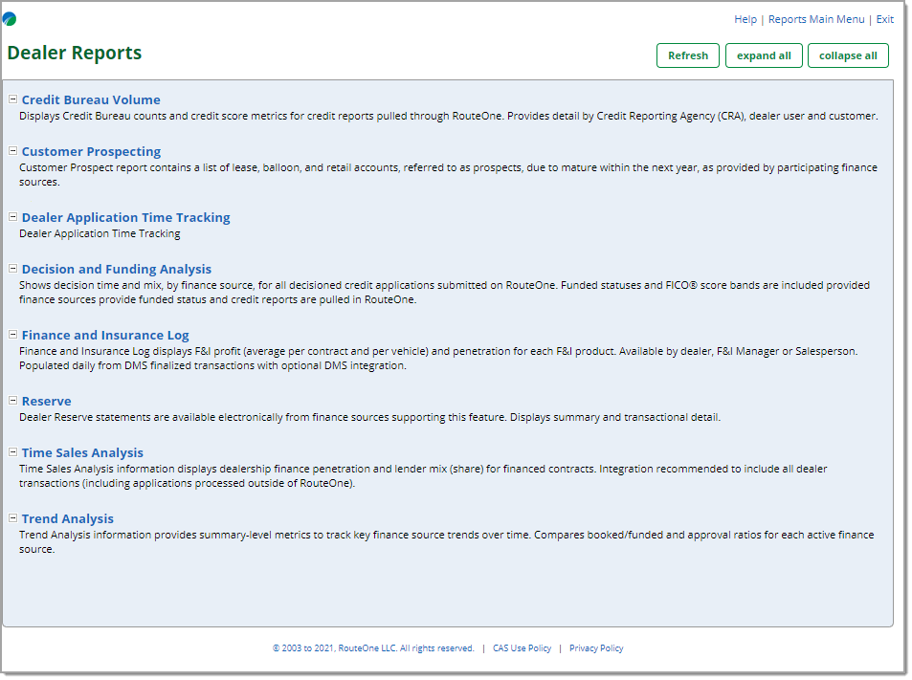912x680 pixels.
Task: Click the expand all button
Action: (766, 55)
